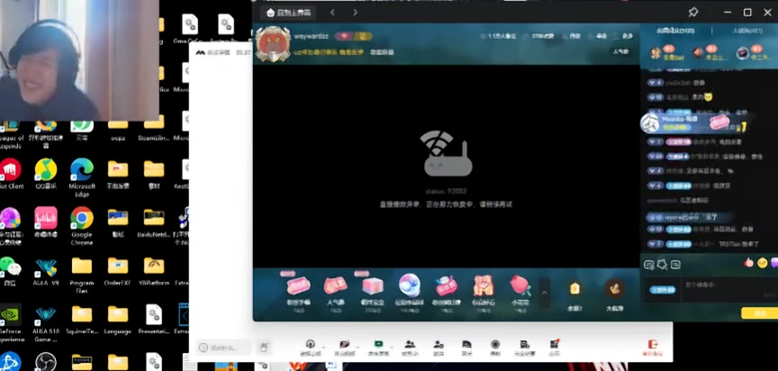Pin the live stream window on top
This screenshot has height=371, width=778.
pos(692,13)
